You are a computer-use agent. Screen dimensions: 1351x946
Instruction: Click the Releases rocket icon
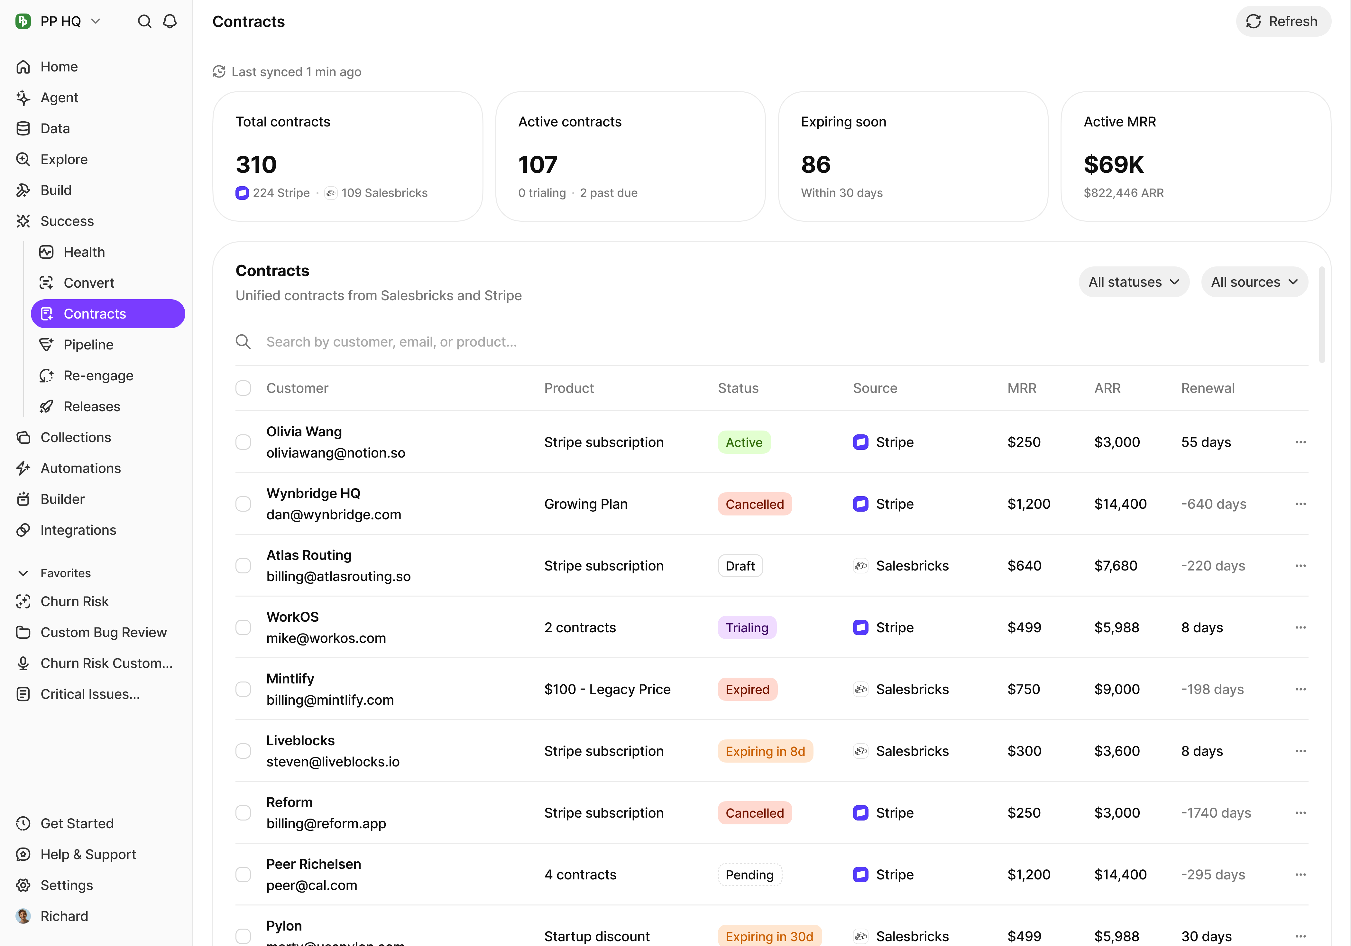pyautogui.click(x=47, y=407)
